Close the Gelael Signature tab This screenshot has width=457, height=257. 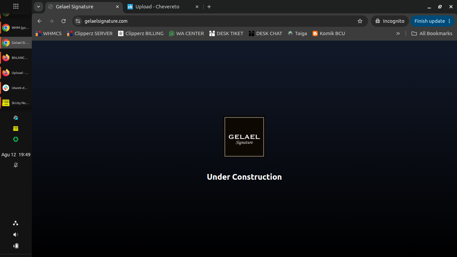click(x=117, y=7)
